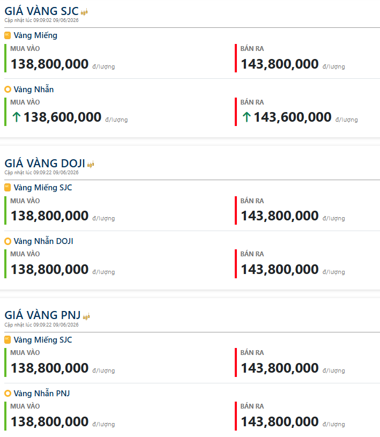This screenshot has height=437, width=380.
Task: Click the ring icon next to Vàng Nhẫn PNJ
Action: [8, 393]
